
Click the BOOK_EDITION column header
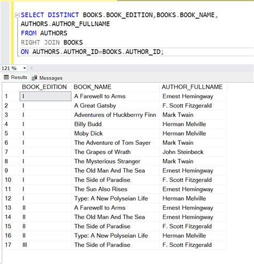tap(46, 87)
